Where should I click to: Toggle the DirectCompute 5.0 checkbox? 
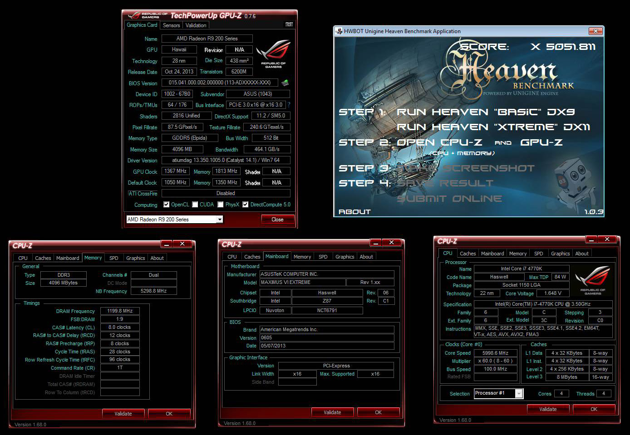[x=246, y=205]
